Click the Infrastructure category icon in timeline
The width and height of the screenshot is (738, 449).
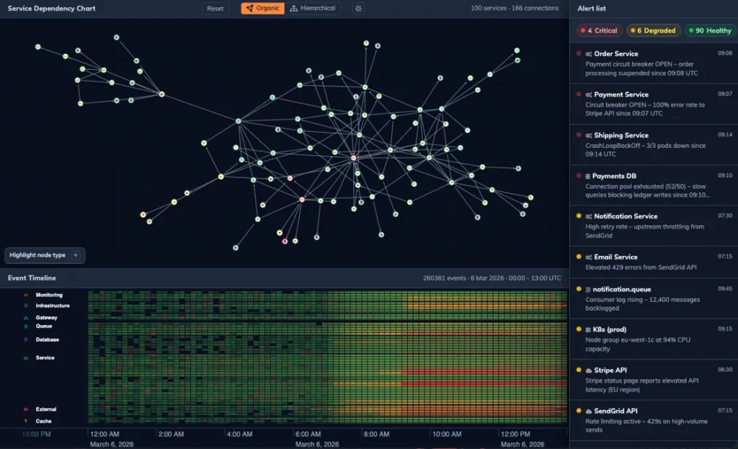tap(26, 306)
